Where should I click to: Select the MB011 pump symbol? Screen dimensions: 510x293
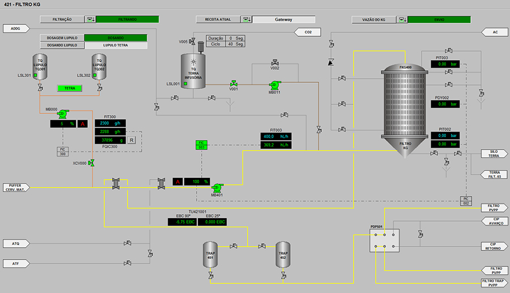pos(274,85)
